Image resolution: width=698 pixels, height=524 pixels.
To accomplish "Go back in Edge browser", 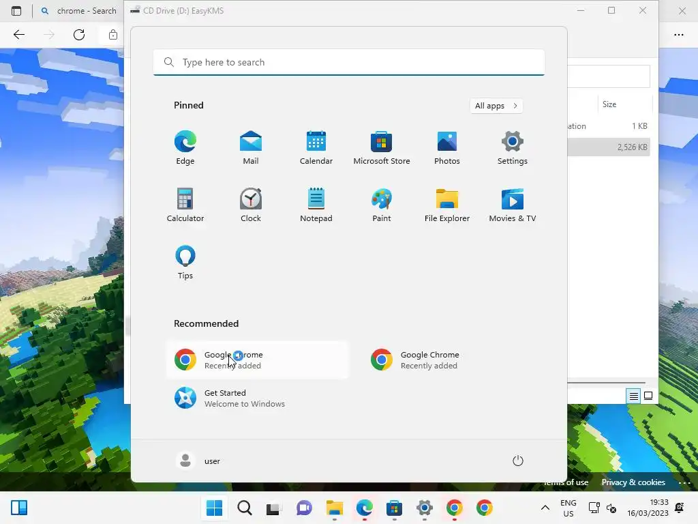I will pos(19,34).
